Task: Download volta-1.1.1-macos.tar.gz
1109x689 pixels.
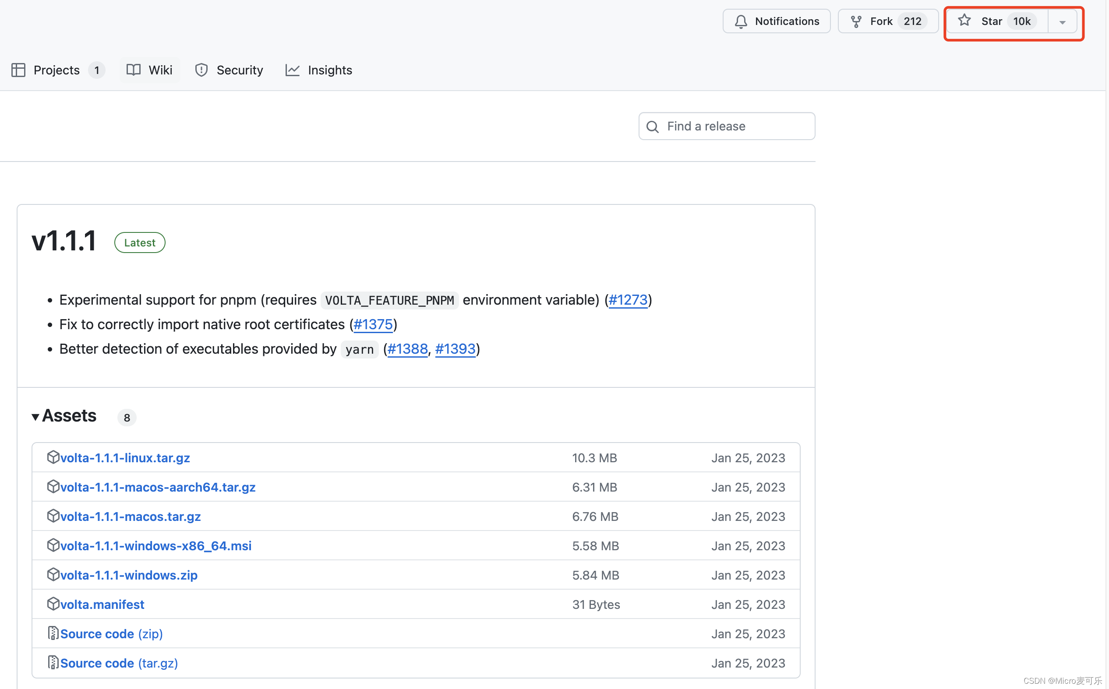Action: pos(131,516)
